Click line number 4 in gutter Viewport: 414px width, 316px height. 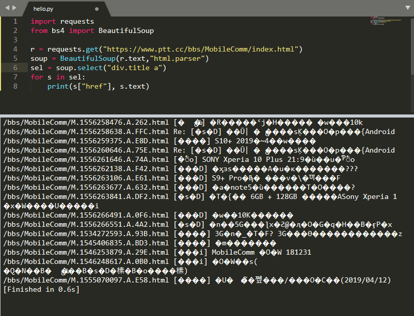click(15, 49)
